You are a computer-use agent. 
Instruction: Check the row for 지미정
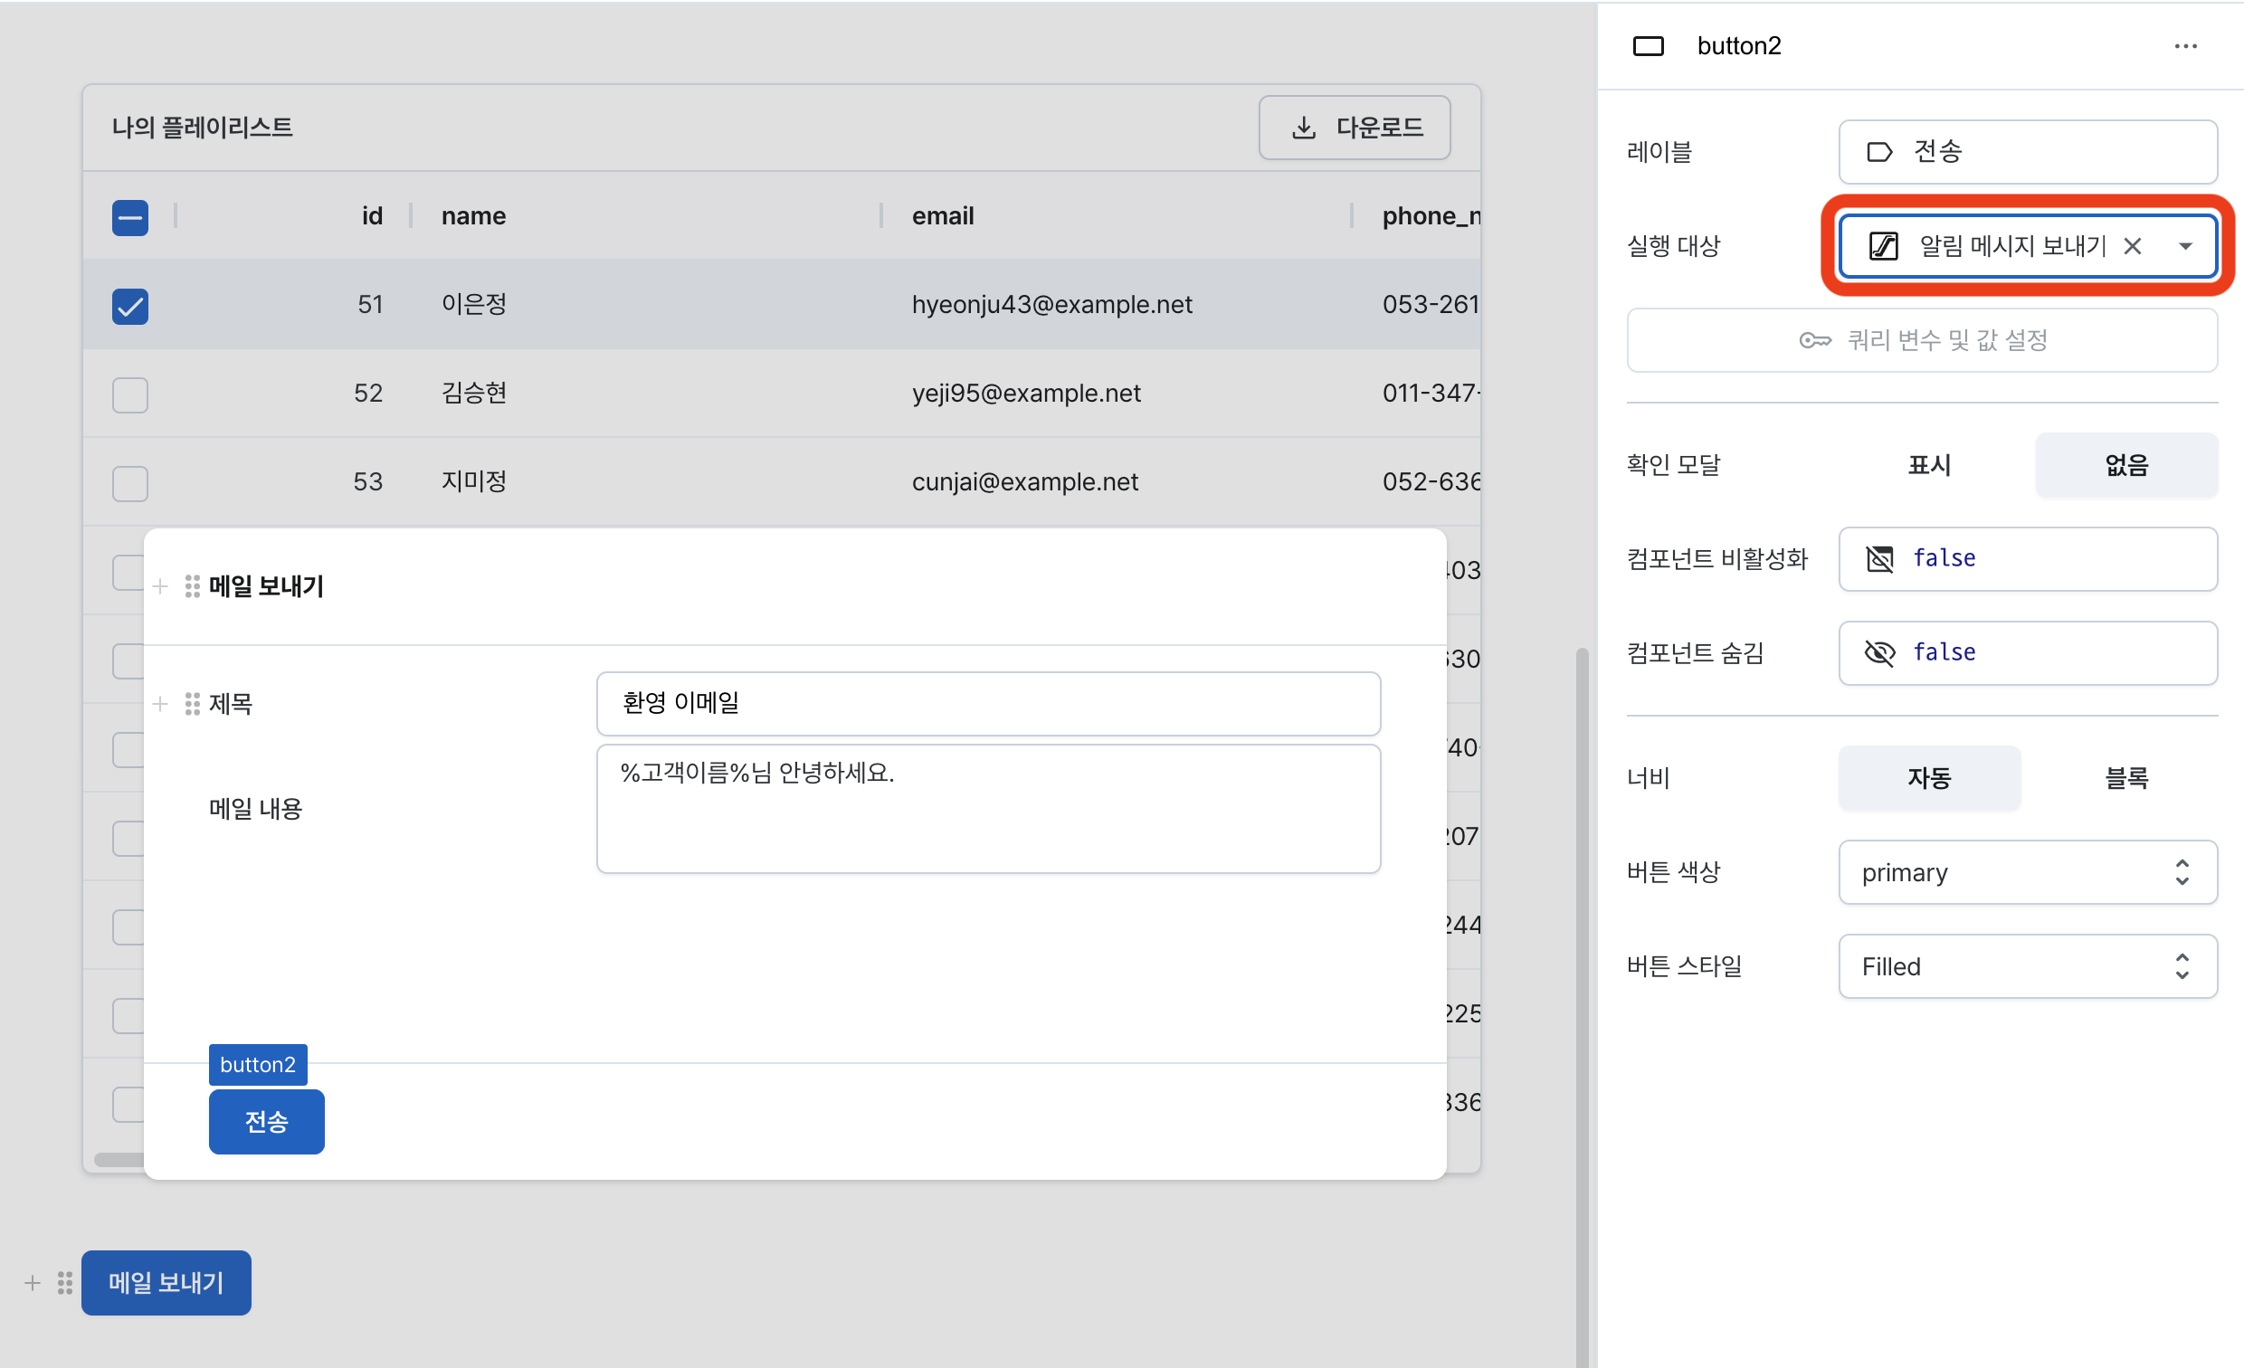tap(130, 484)
